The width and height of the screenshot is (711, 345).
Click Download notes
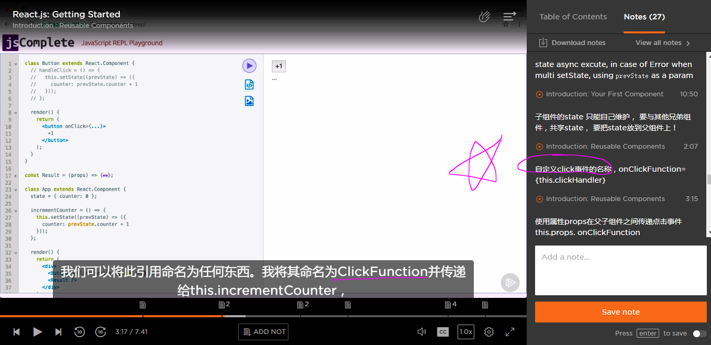tap(579, 43)
